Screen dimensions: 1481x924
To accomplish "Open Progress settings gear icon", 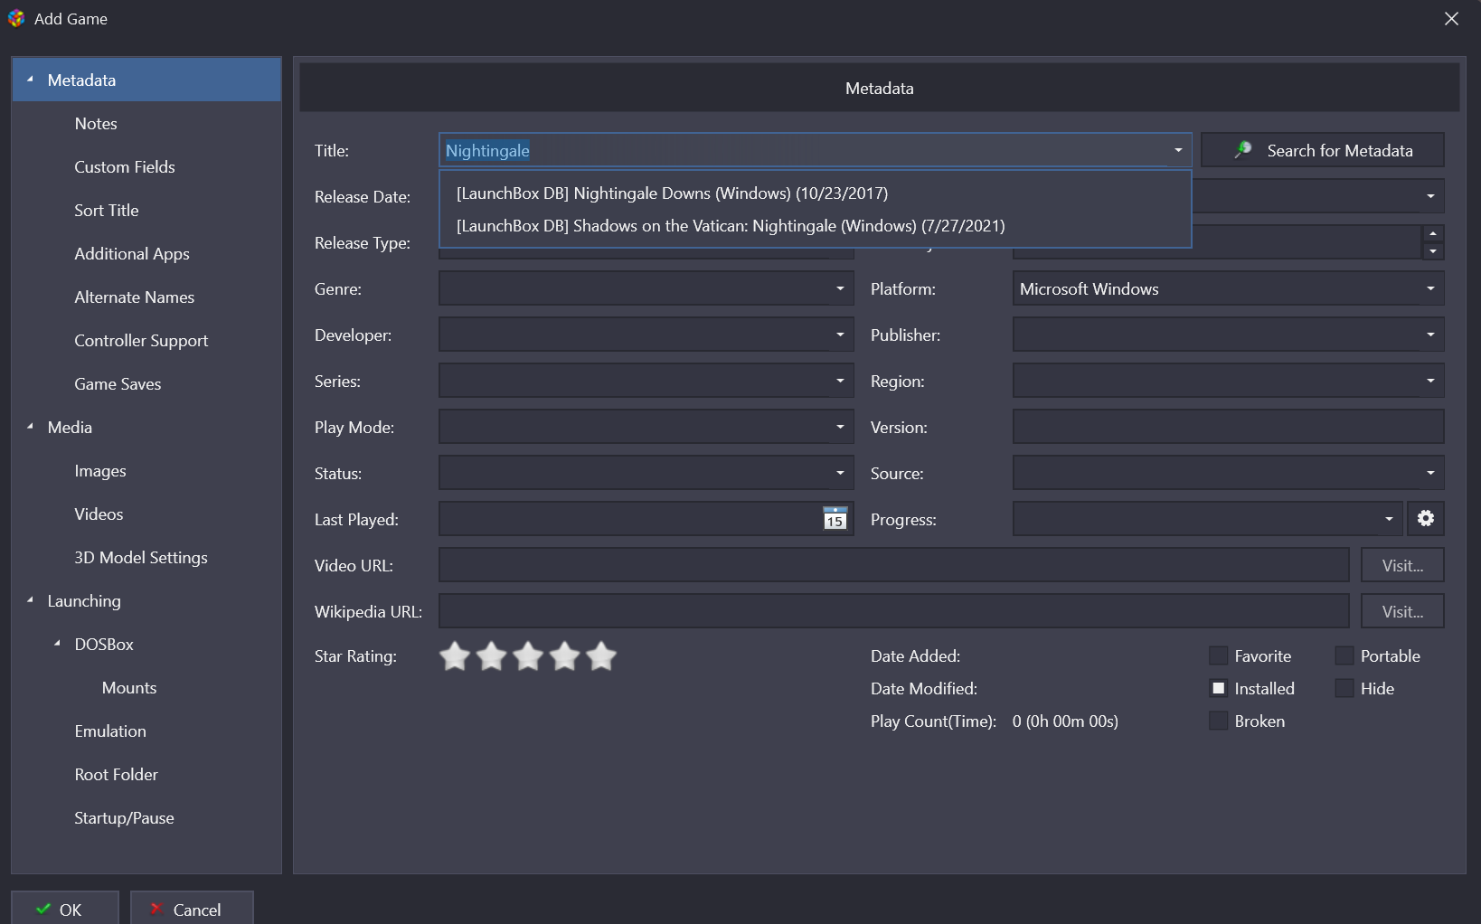I will pos(1425,518).
